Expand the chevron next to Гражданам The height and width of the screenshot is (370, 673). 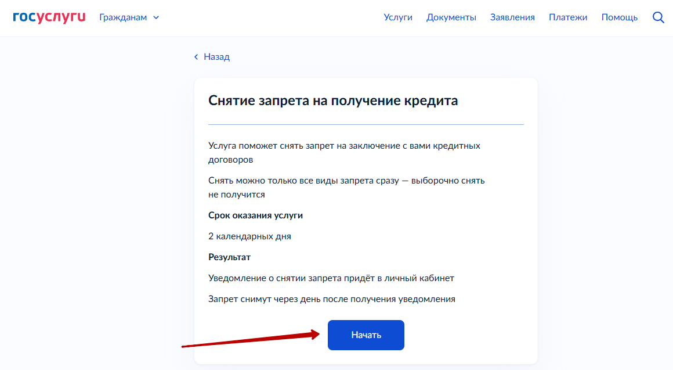click(155, 17)
